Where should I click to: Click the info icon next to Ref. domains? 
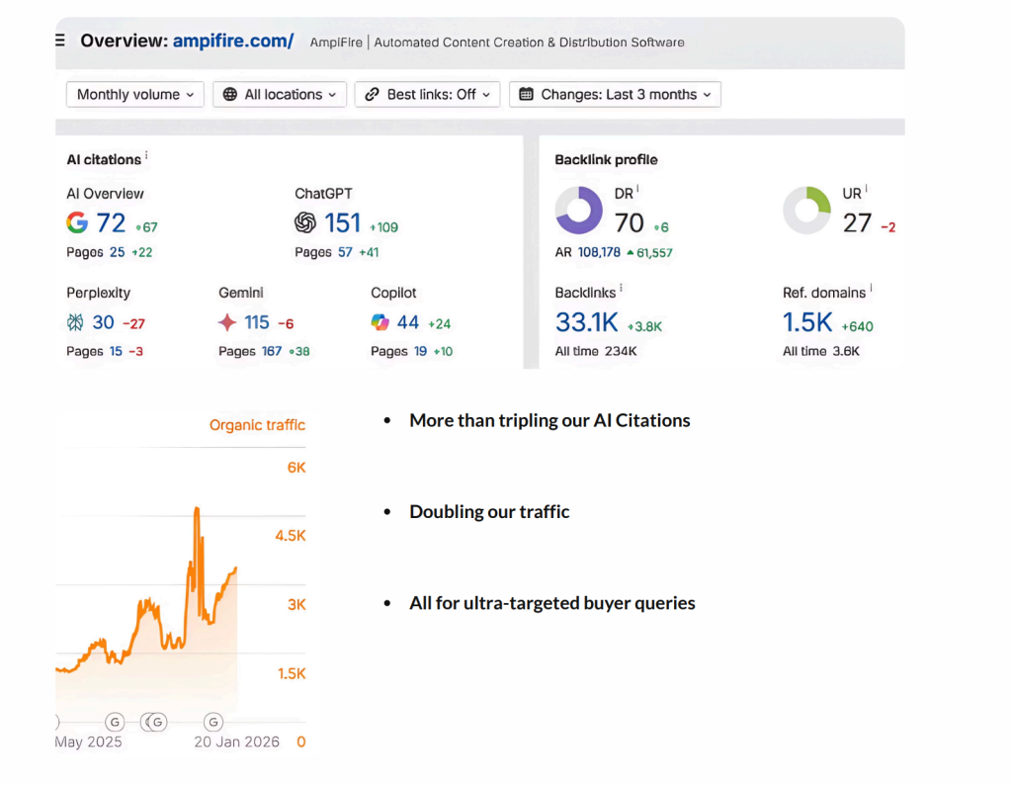click(871, 288)
